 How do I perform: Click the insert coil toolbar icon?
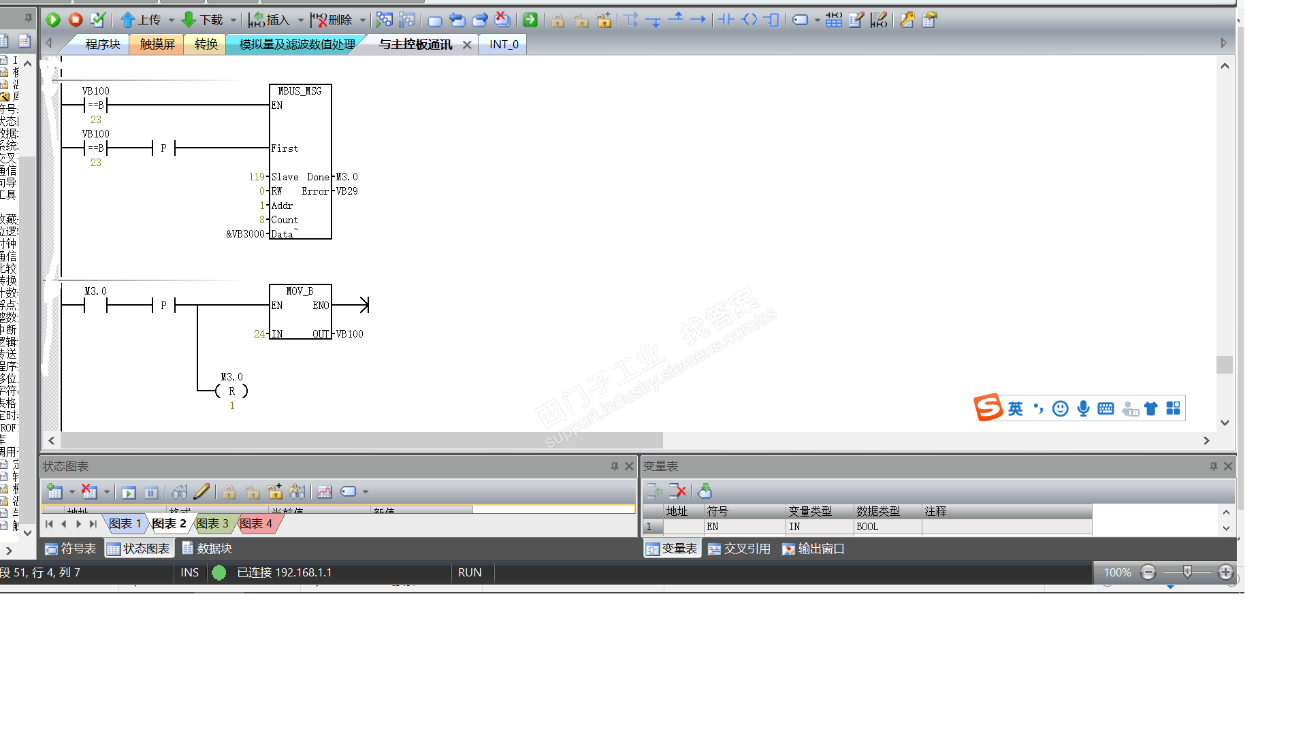pos(749,20)
